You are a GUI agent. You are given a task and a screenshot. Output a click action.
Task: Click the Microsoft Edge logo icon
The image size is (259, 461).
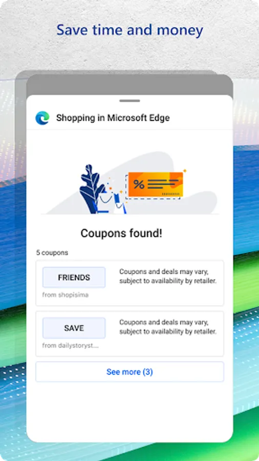click(42, 118)
